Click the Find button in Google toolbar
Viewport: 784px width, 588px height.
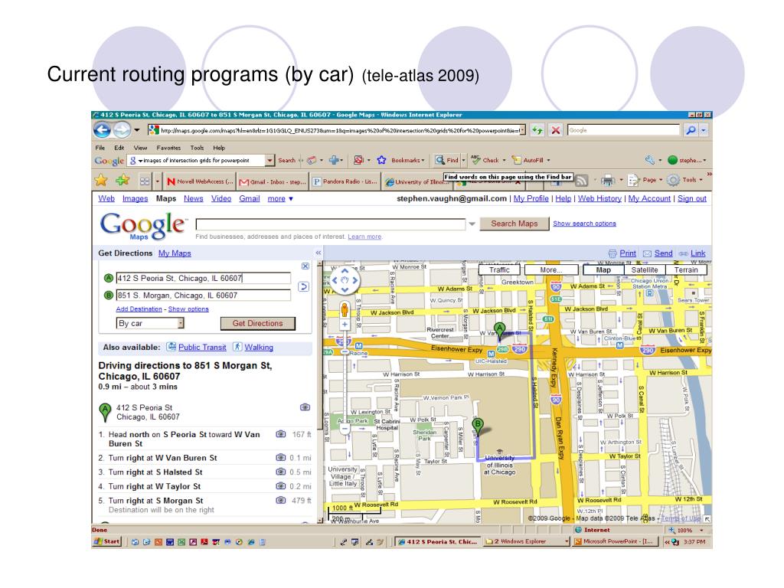tap(447, 160)
